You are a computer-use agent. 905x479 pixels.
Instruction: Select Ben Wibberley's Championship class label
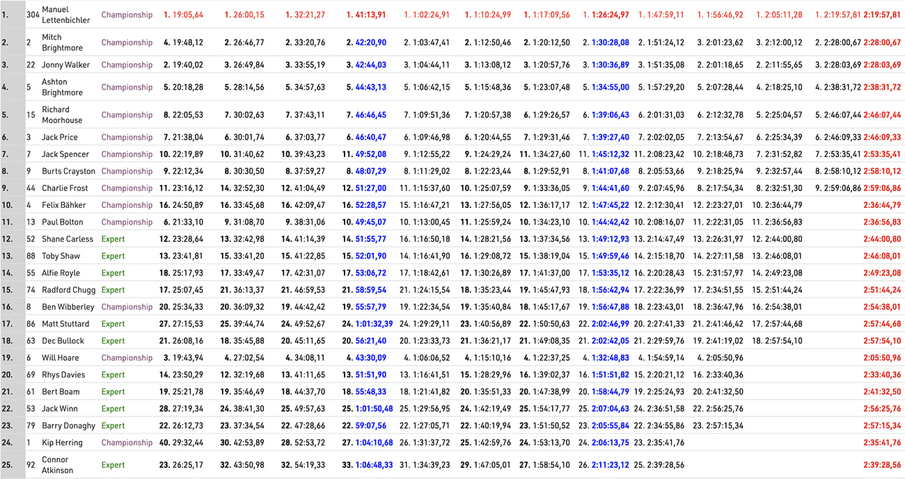[x=127, y=307]
